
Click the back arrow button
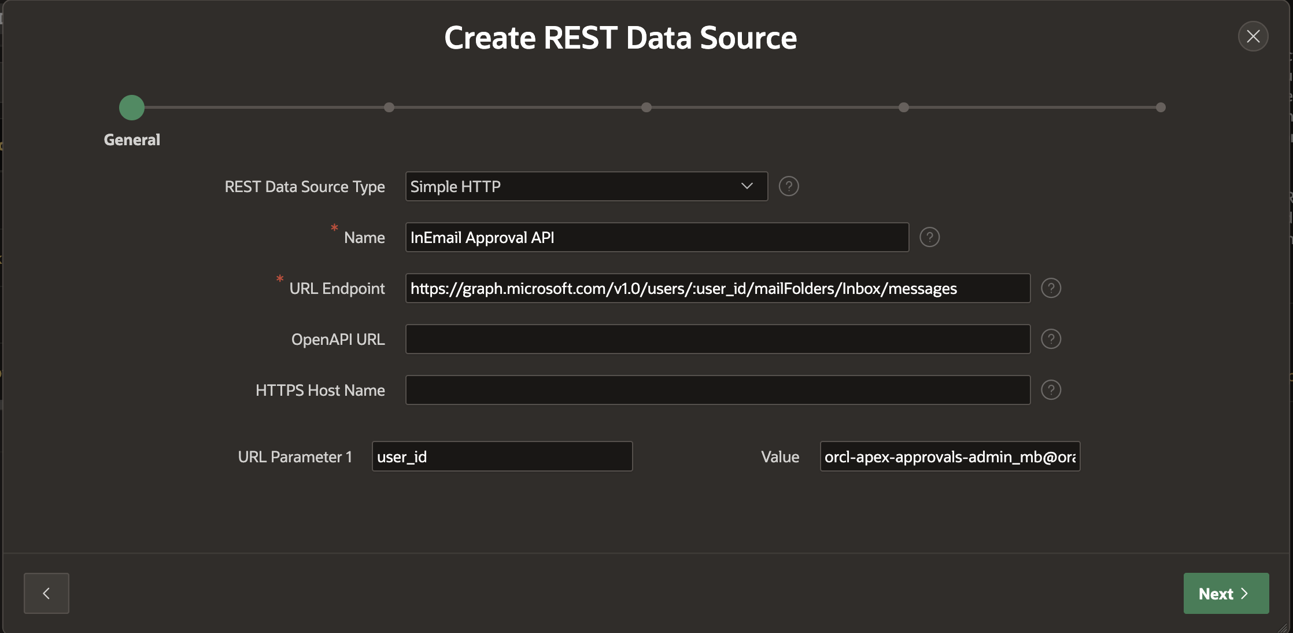(46, 593)
